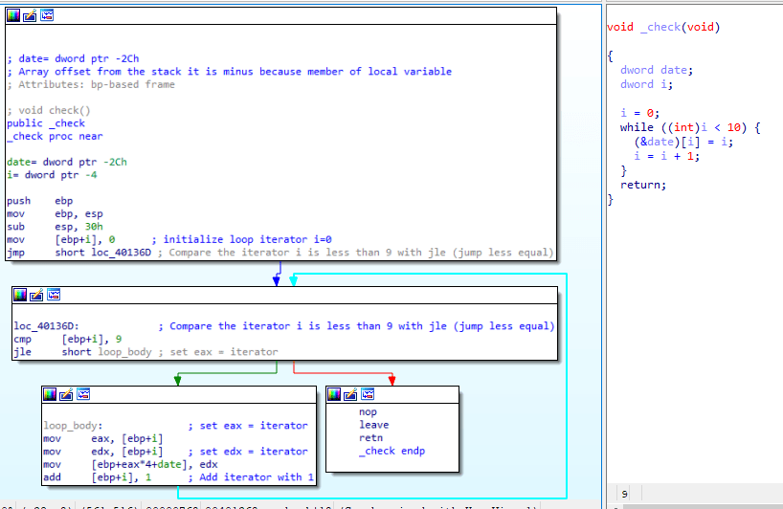
Task: Click group icon on loop_body node
Action: [83, 394]
